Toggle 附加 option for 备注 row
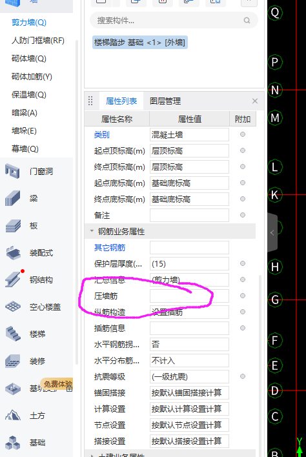 [243, 215]
